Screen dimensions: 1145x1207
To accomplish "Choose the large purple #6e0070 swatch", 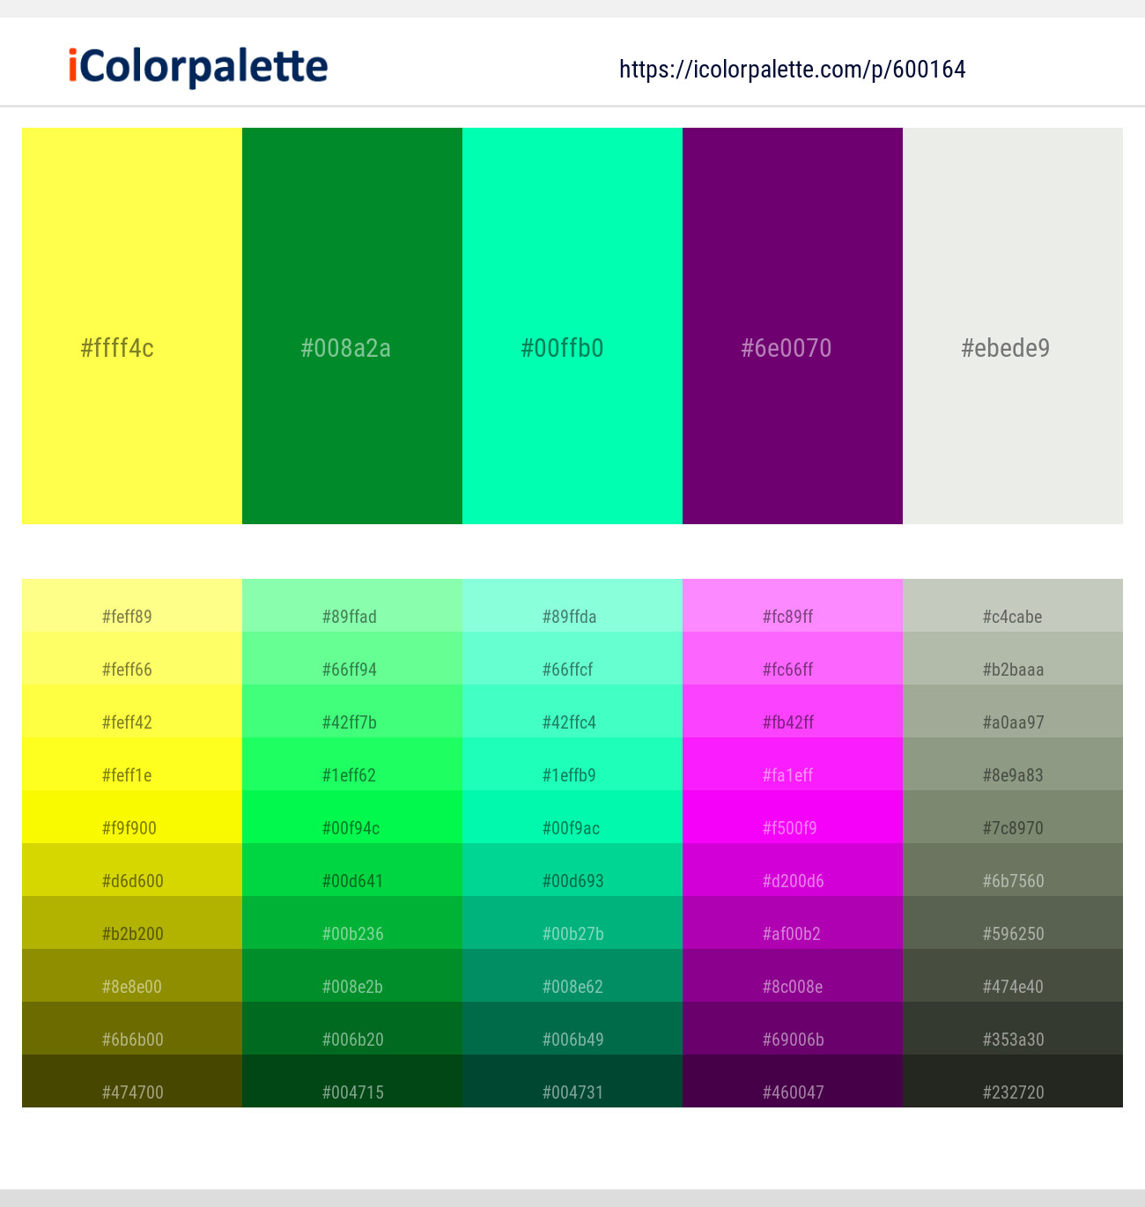I will tap(793, 326).
